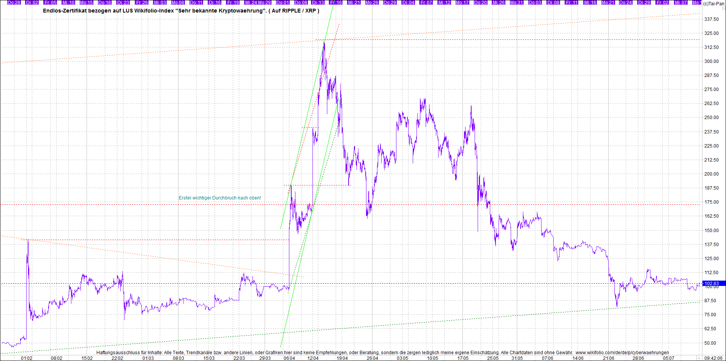The image size is (726, 361).
Task: Select the 01.02 date on bottom axis
Action: click(x=27, y=358)
